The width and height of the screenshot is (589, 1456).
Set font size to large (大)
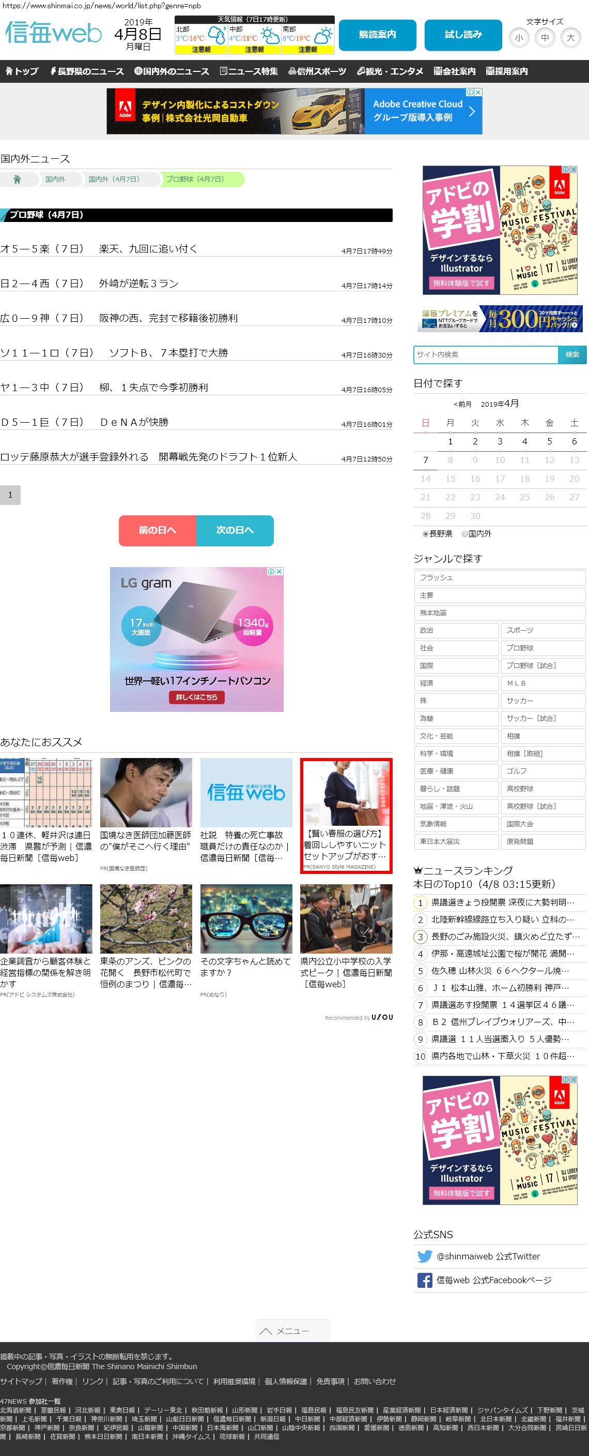[x=570, y=38]
